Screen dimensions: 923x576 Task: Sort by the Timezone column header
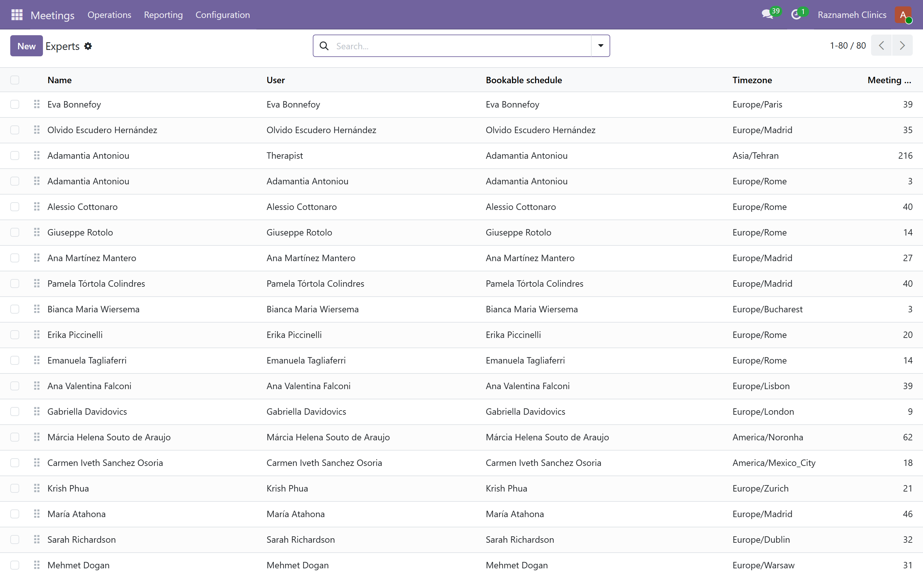[752, 80]
